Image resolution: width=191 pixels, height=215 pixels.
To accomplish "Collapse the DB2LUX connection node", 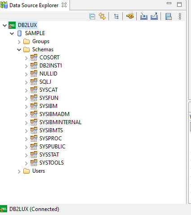I will (x=4, y=25).
